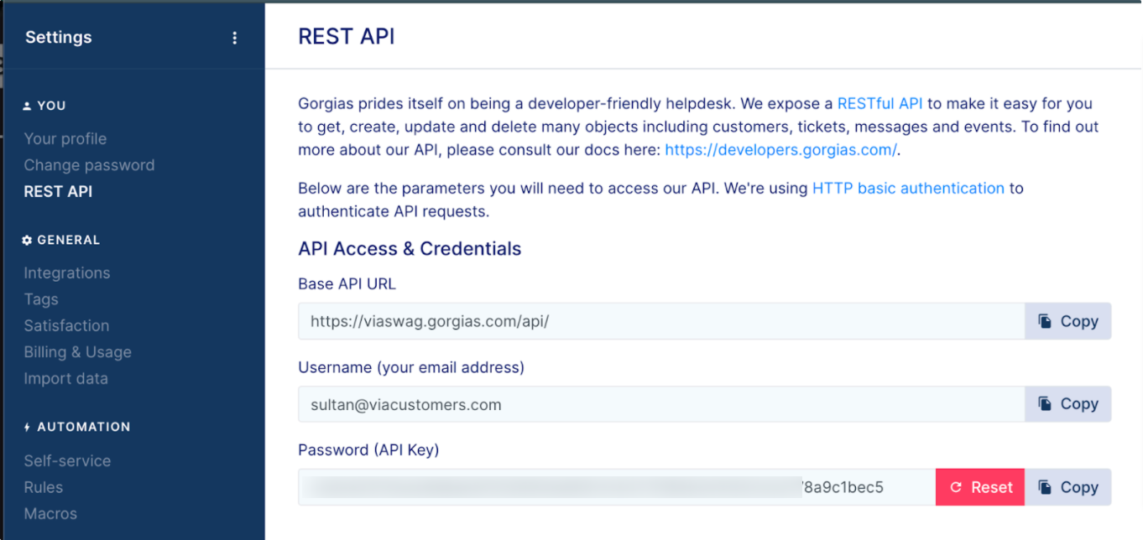Click the lightning icon beside AUTOMATION
This screenshot has width=1143, height=540.
click(x=28, y=427)
